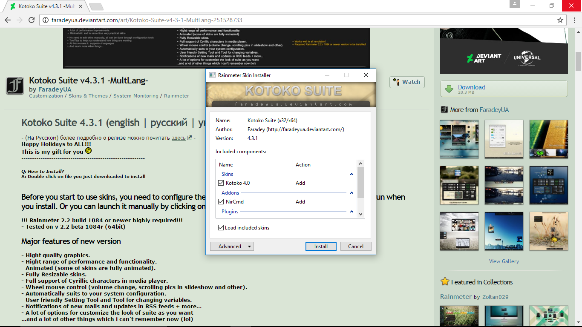
Task: Bookmark page with star icon
Action: pyautogui.click(x=560, y=20)
